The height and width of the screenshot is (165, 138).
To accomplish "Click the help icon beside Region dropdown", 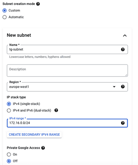I will coord(123,87).
